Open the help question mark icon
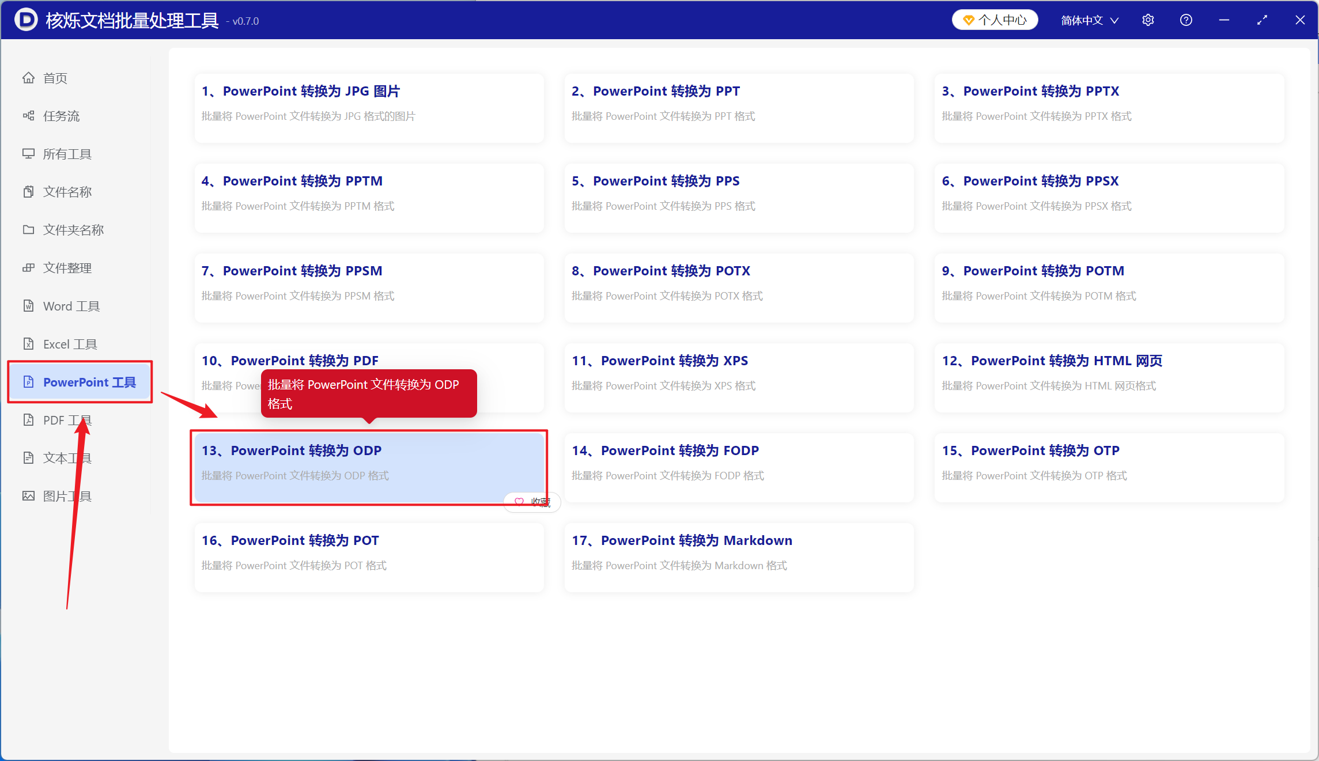This screenshot has width=1319, height=761. click(1186, 20)
